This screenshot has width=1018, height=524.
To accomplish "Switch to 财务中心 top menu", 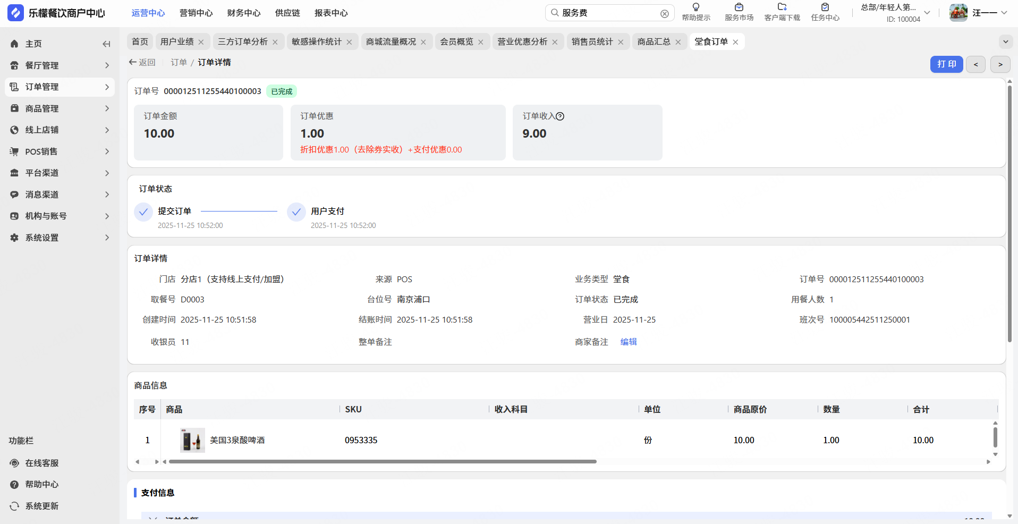I will [x=244, y=13].
